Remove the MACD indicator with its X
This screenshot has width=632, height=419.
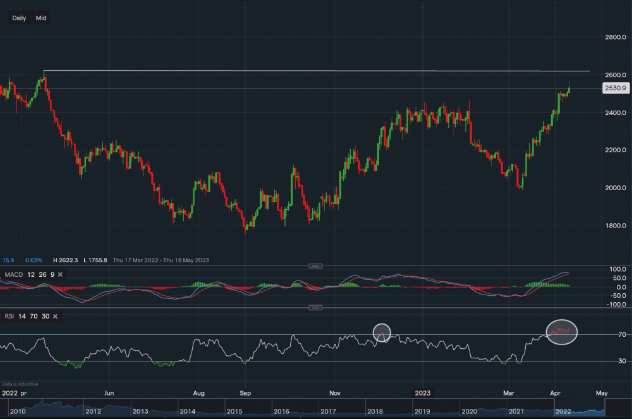[63, 275]
